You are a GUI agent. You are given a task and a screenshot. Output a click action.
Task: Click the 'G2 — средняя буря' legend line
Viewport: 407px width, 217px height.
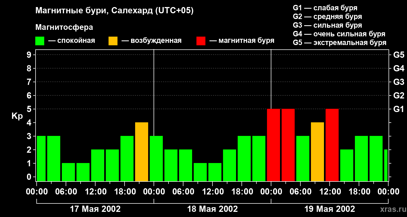(x=327, y=17)
